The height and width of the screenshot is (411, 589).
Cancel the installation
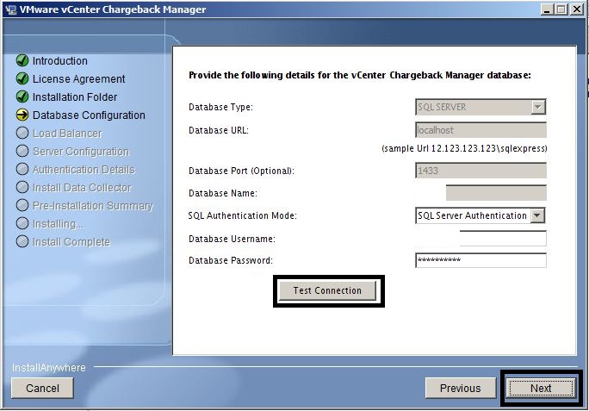42,388
